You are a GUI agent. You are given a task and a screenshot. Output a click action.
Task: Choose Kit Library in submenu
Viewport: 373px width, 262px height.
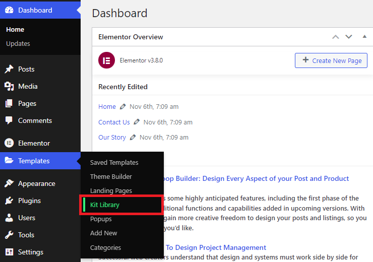tap(105, 205)
